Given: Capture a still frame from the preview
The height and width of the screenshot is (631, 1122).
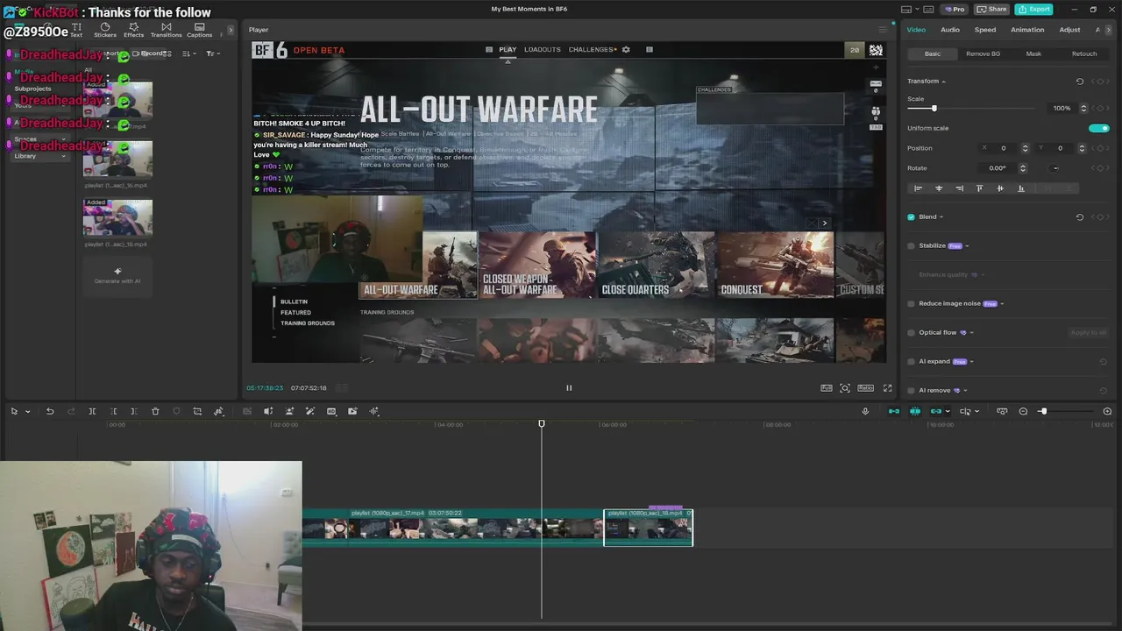Looking at the screenshot, I should pos(845,387).
